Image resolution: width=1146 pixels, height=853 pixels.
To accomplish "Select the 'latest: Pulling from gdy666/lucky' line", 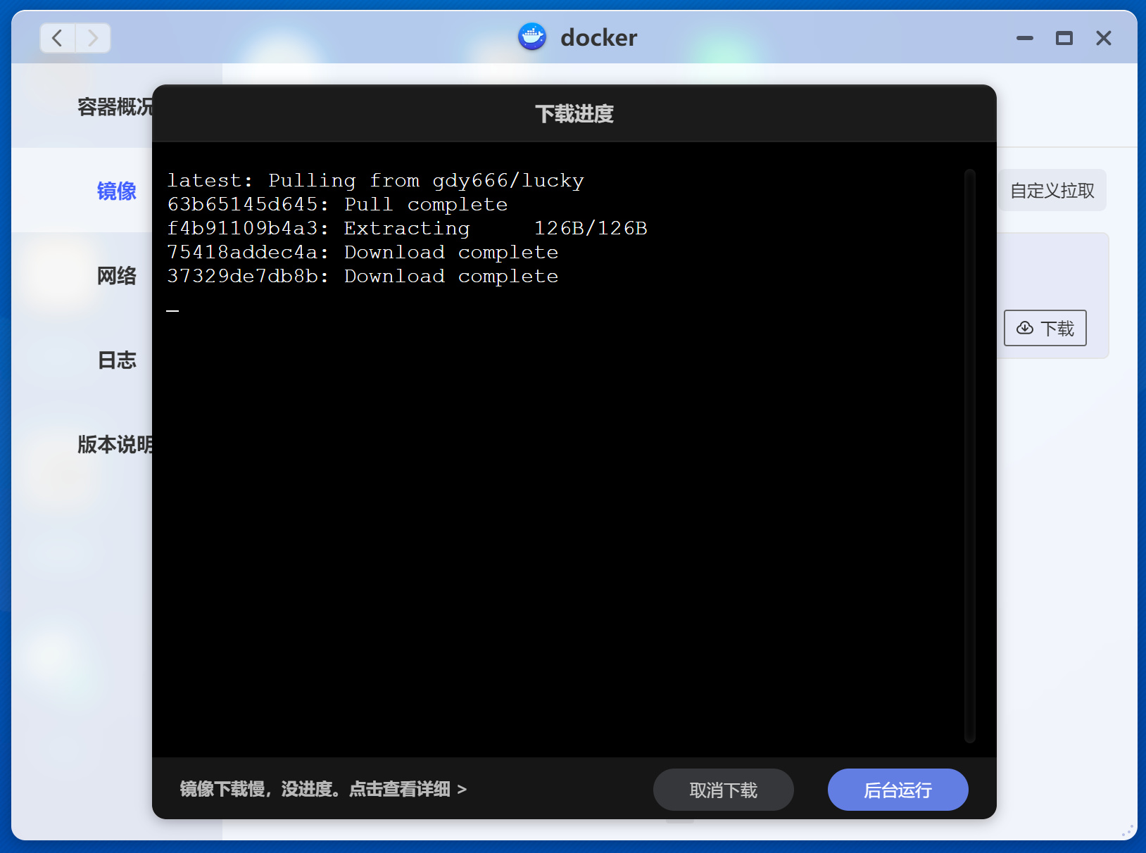I will coord(376,181).
